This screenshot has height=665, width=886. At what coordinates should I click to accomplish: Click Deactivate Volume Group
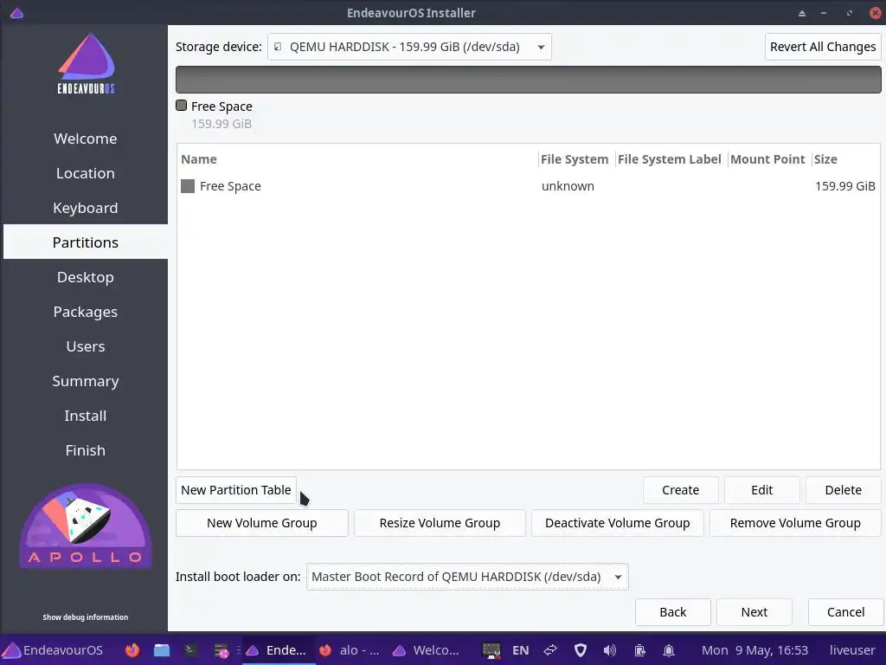tap(618, 523)
